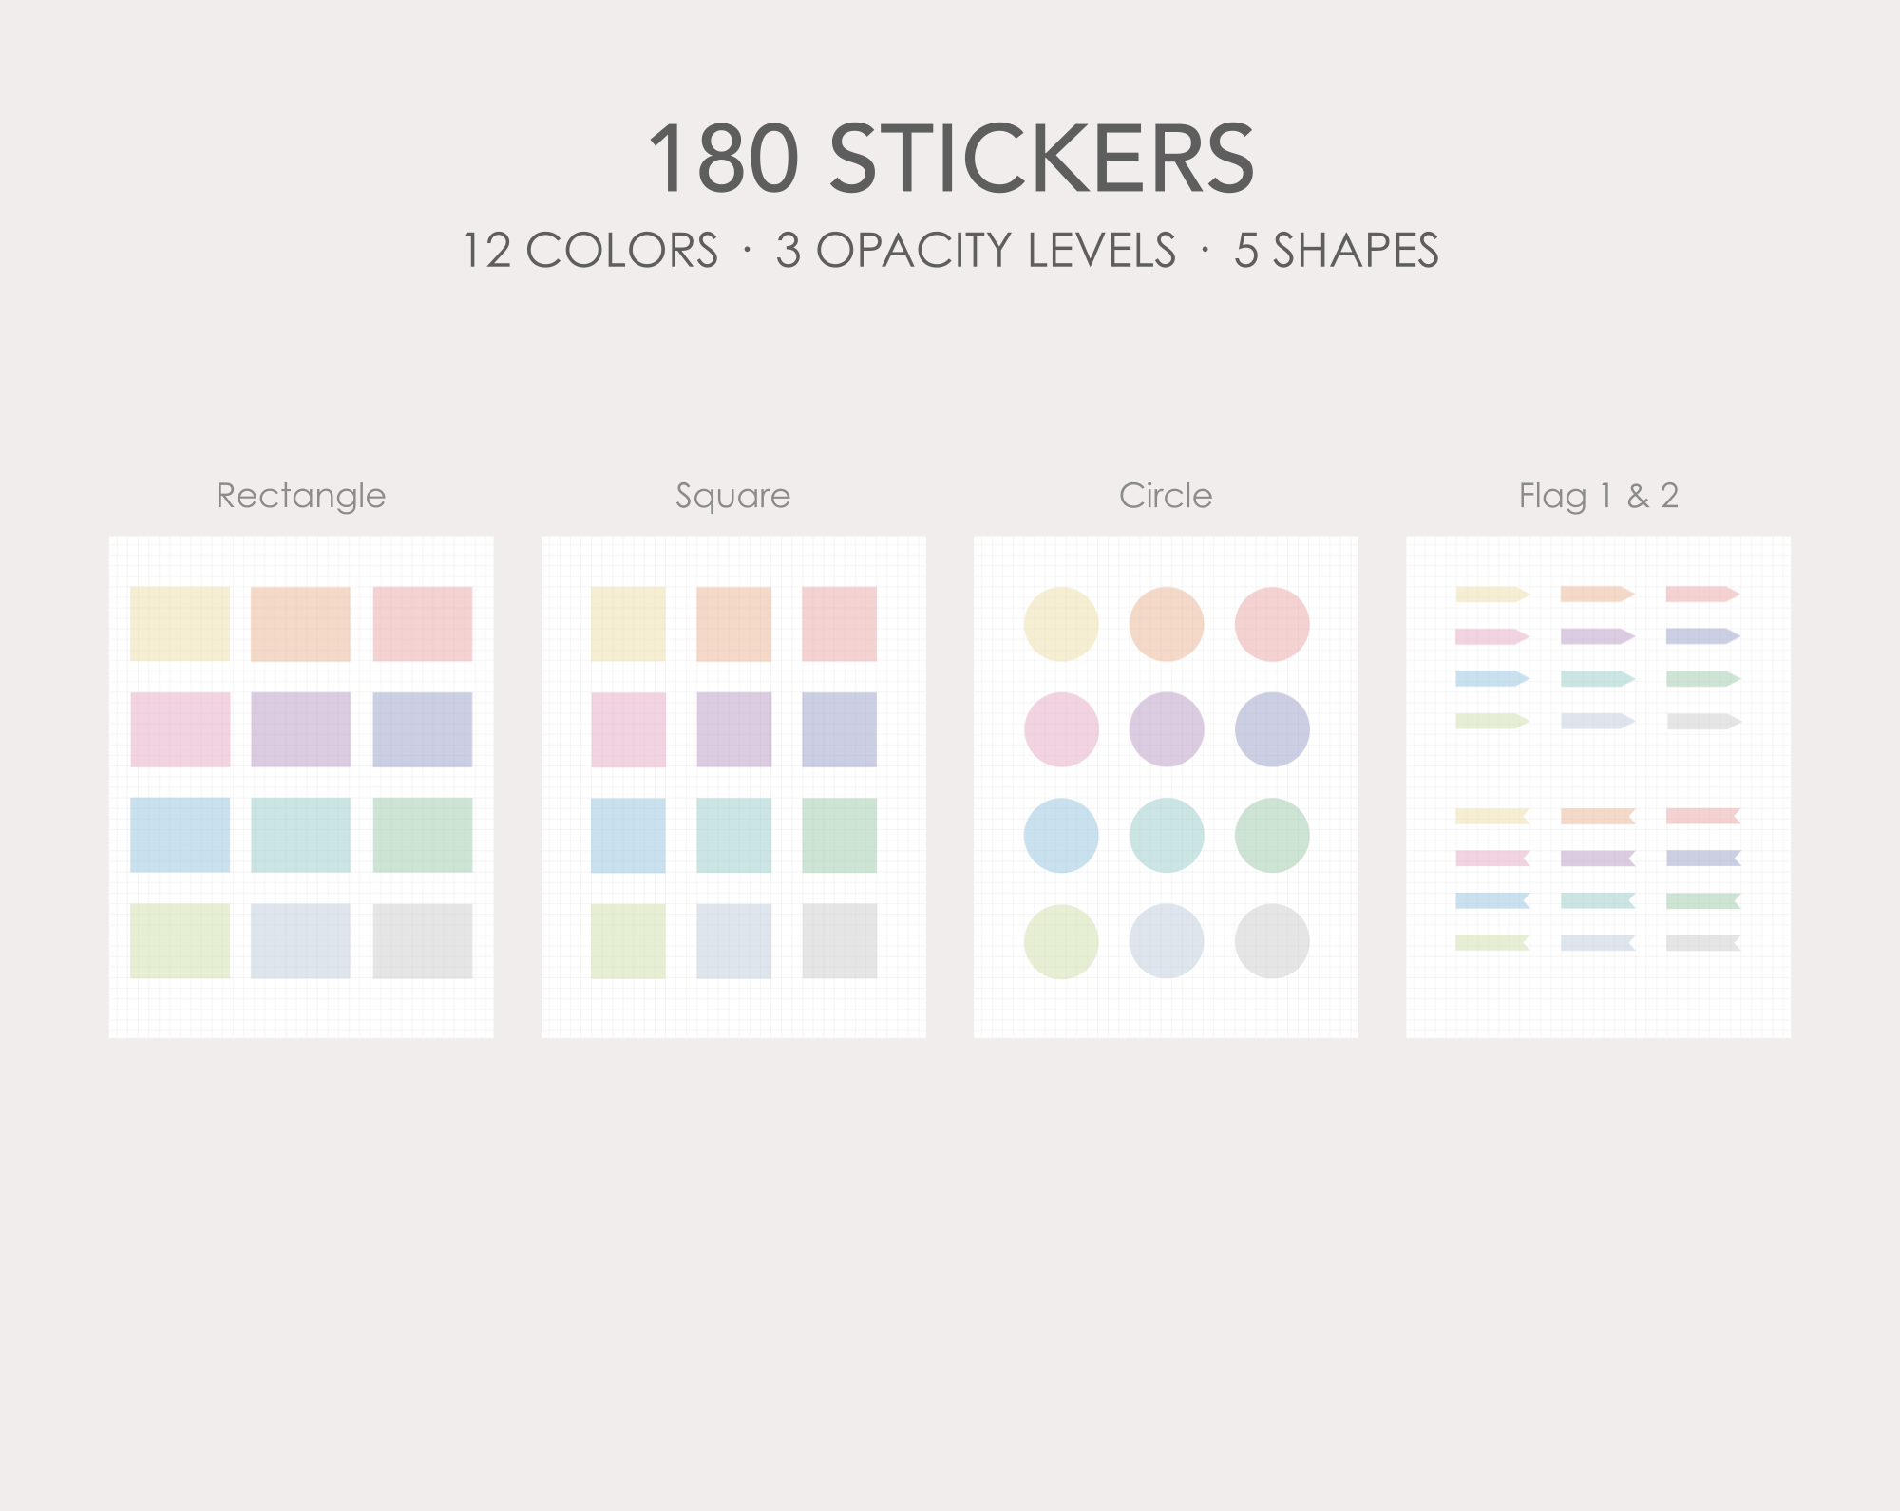Image resolution: width=1900 pixels, height=1511 pixels.
Task: Click the periwinkle blue square sticker
Action: pos(839,729)
